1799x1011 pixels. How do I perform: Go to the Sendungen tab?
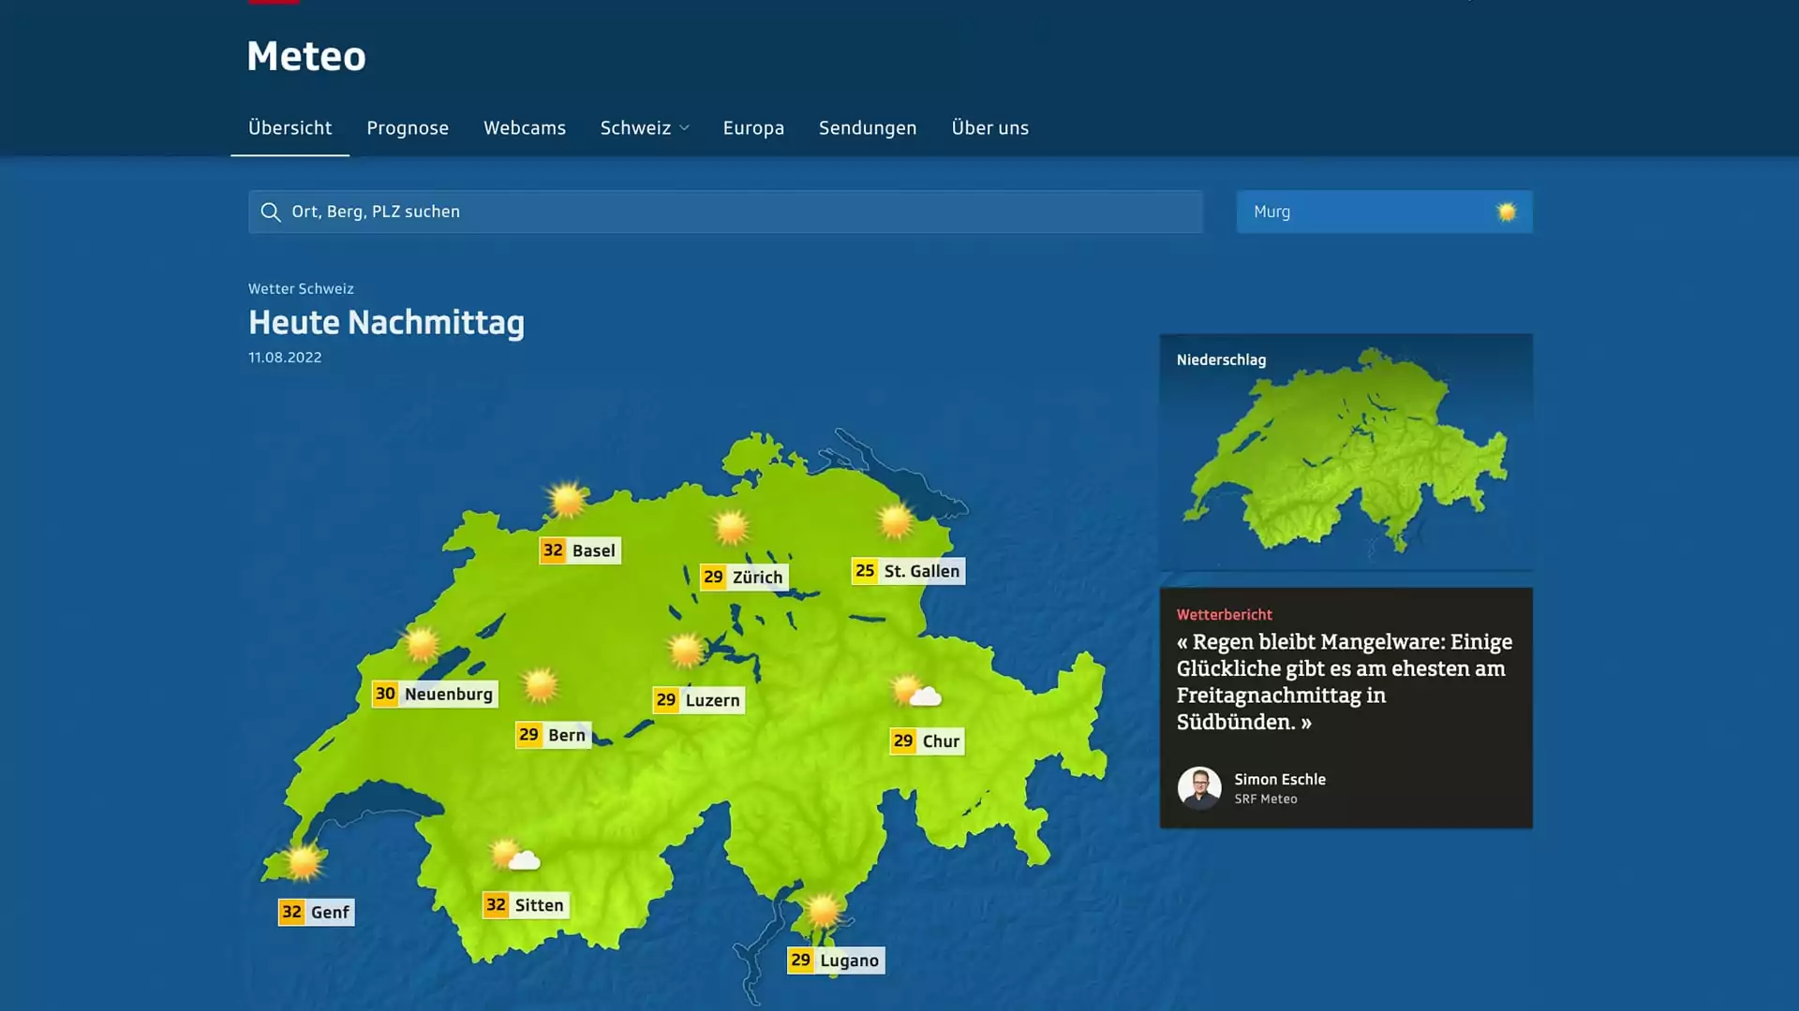point(868,128)
